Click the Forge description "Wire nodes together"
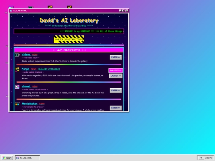The image size is (215, 161). pyautogui.click(x=63, y=77)
